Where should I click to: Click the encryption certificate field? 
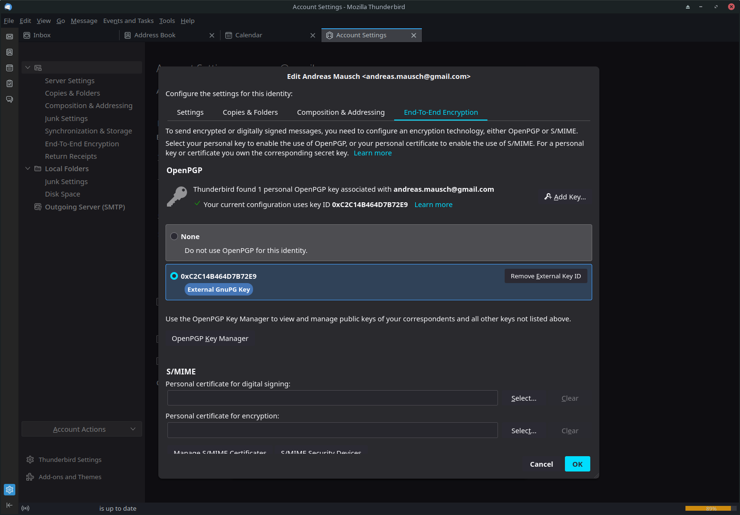tap(332, 430)
